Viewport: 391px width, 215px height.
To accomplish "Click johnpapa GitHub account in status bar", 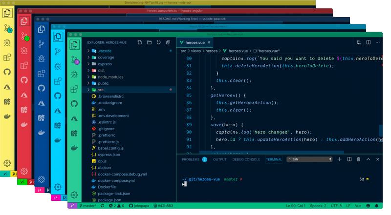I will (x=139, y=206).
